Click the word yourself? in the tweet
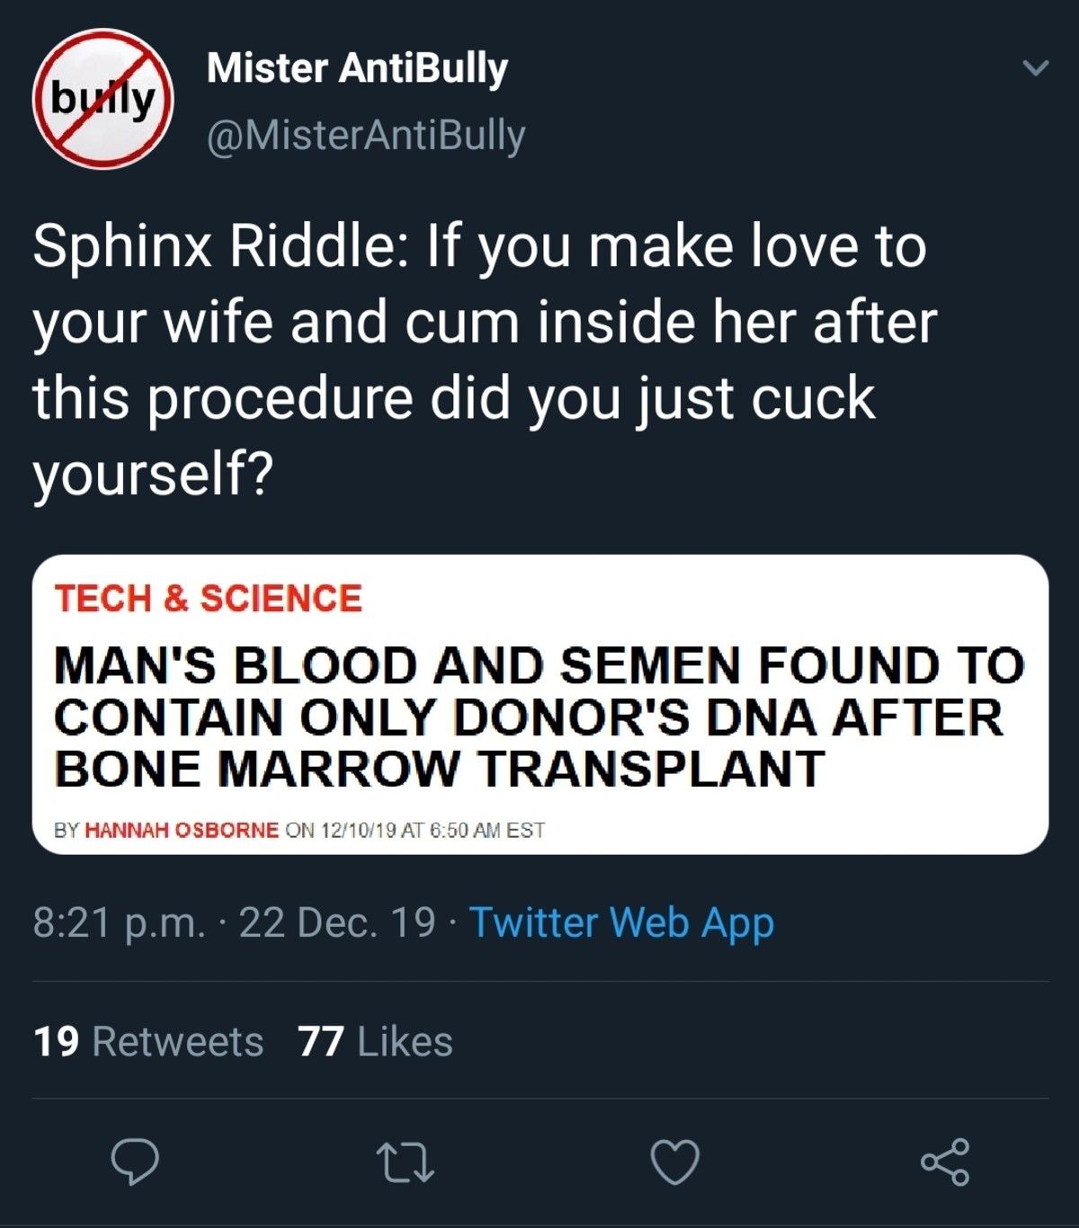The height and width of the screenshot is (1228, 1079). (x=153, y=475)
